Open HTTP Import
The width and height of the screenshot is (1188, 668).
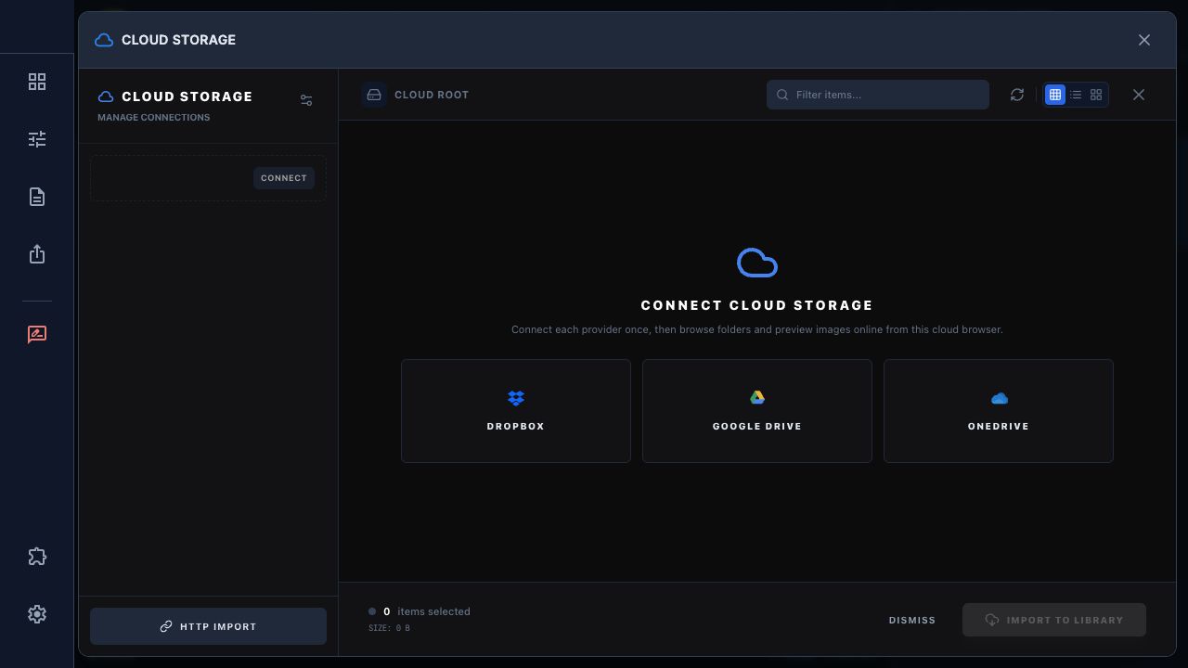208,626
